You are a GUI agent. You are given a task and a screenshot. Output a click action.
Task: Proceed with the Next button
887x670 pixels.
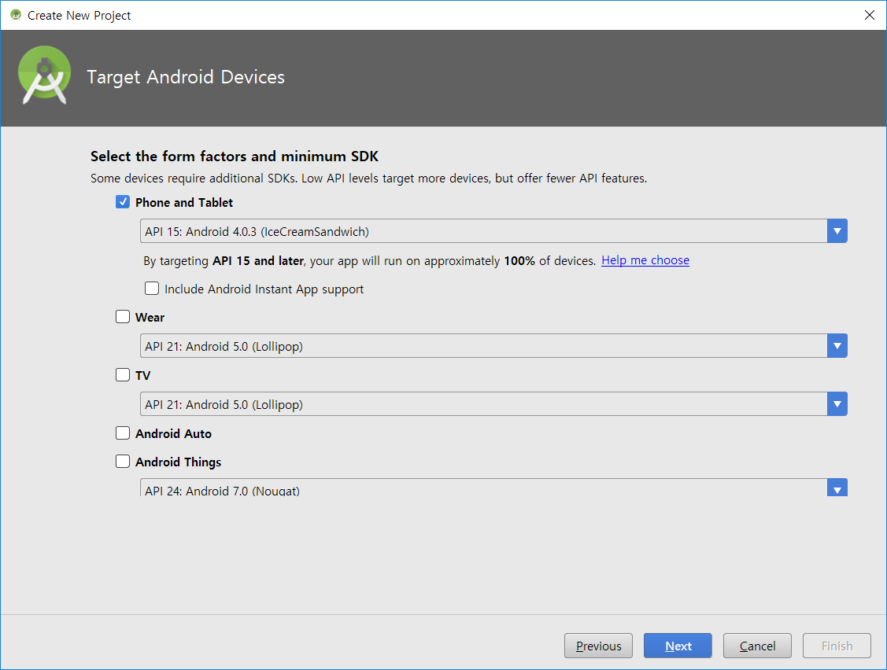678,646
